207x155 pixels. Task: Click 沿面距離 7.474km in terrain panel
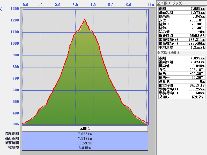pyautogui.click(x=182, y=62)
